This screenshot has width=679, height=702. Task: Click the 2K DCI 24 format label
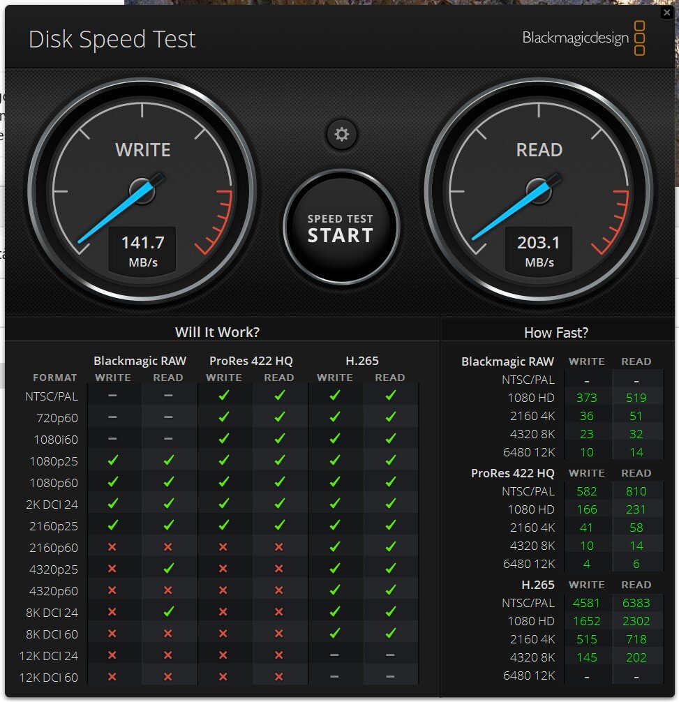[52, 505]
